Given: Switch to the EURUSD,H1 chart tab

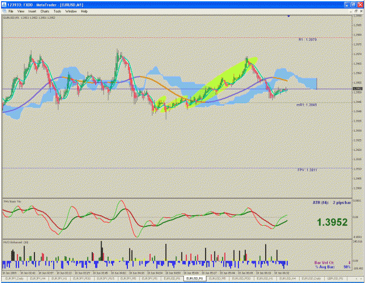Looking at the screenshot, I should click(265, 278).
